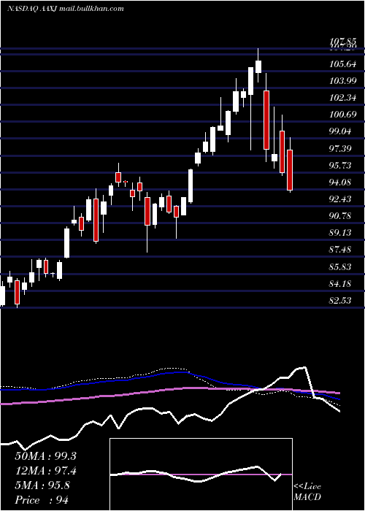Viewport: 365px width, 511px height.
Task: Click the 50MA : 99.3 value
Action: coord(45,456)
